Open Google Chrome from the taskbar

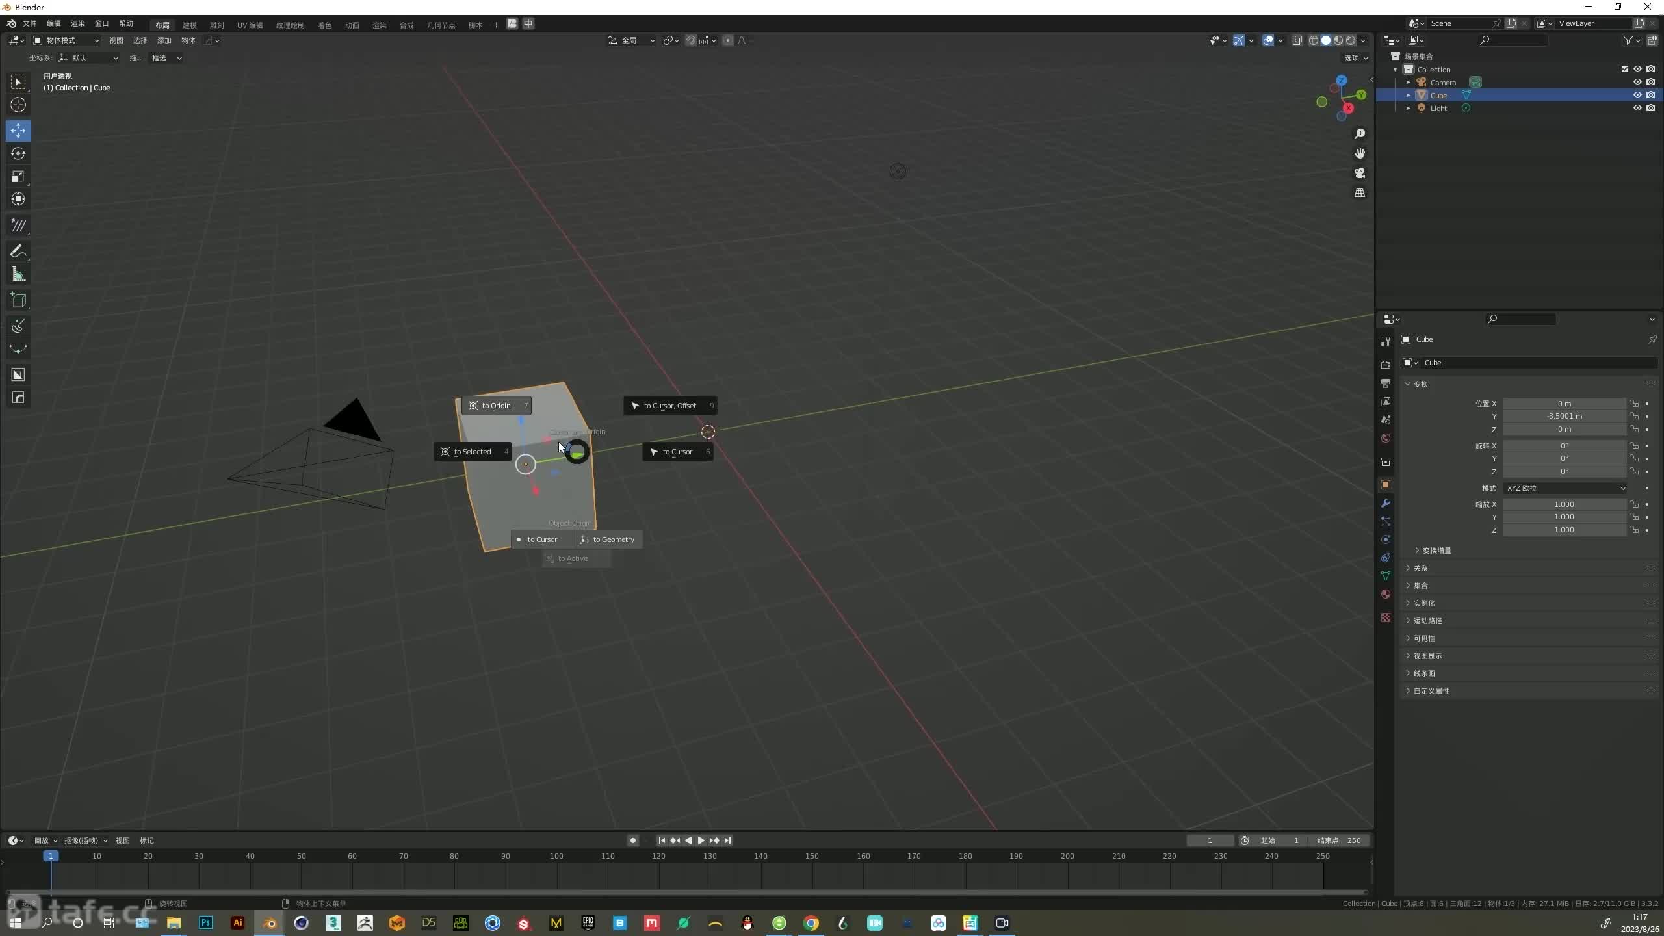[811, 923]
